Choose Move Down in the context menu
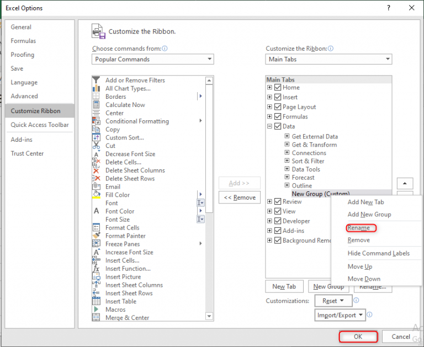Screen dimensions: 424x347 click(x=364, y=279)
